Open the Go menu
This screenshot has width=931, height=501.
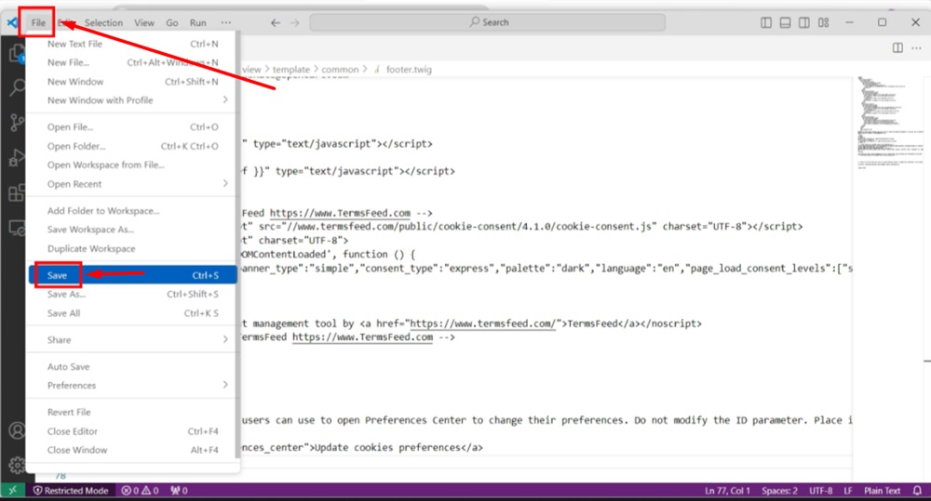(x=172, y=22)
